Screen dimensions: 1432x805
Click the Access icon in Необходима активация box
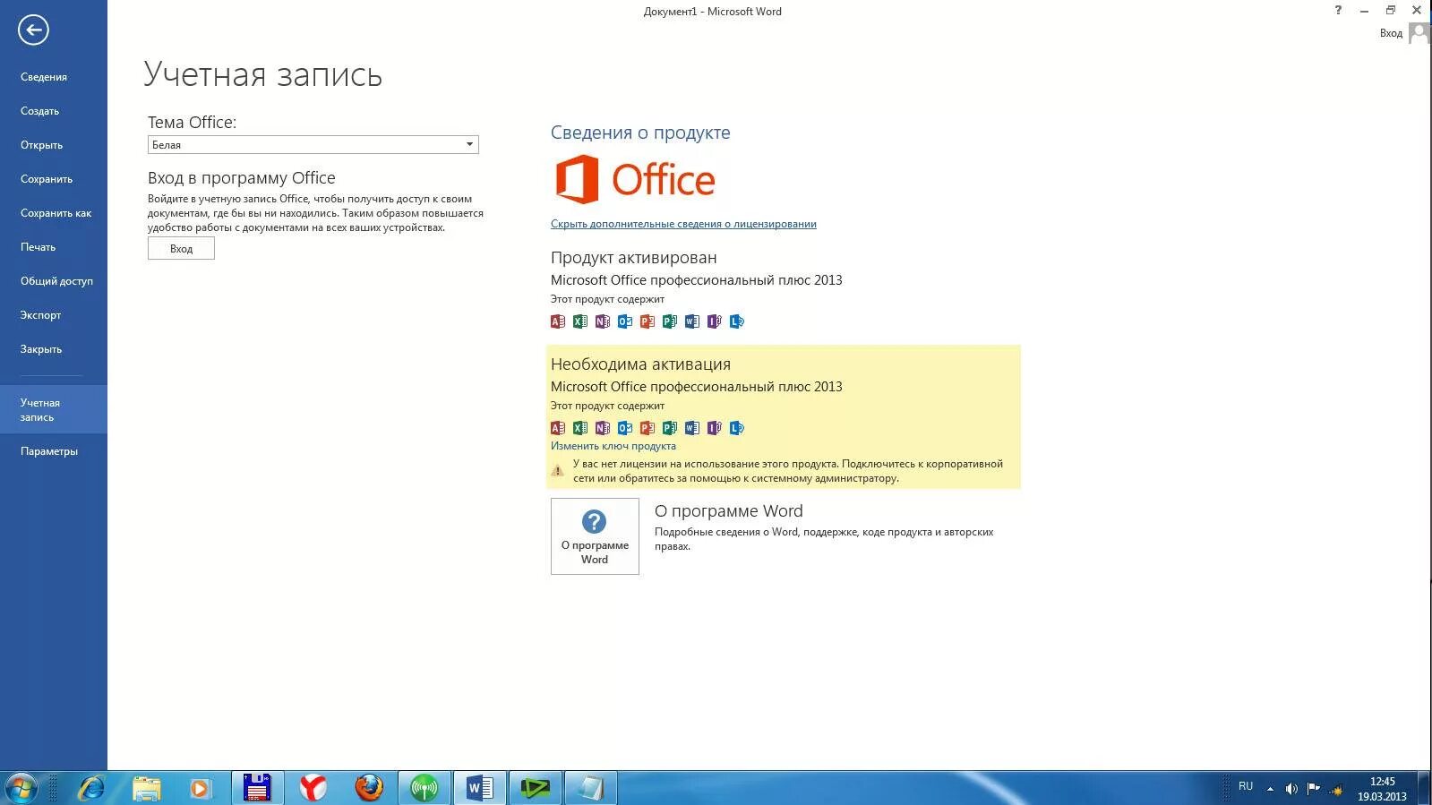click(558, 428)
